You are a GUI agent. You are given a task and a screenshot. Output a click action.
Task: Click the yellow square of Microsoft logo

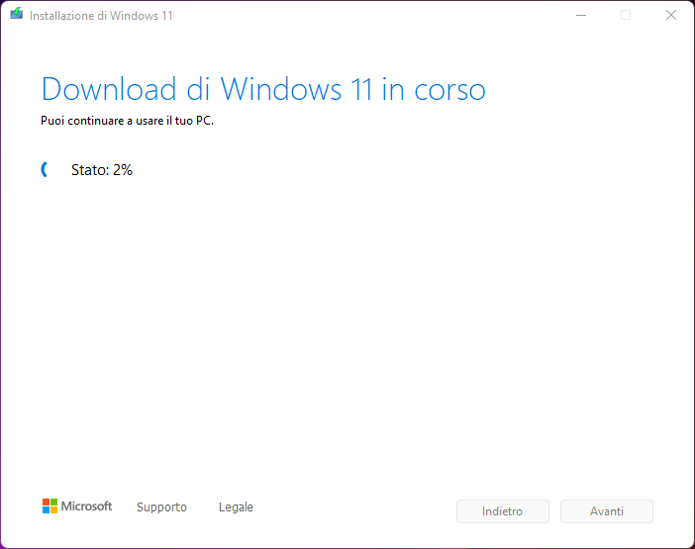(54, 510)
